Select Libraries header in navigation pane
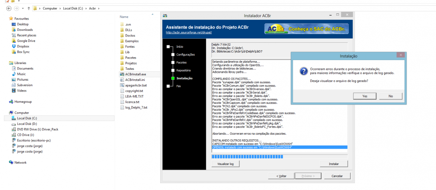This screenshot has width=436, height=190. click(20, 63)
